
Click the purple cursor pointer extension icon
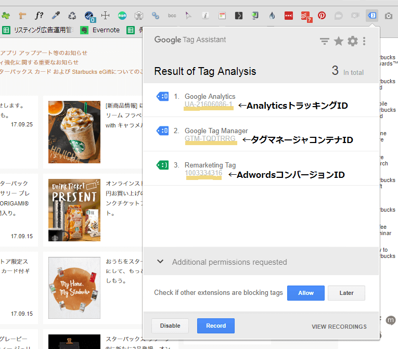188,16
